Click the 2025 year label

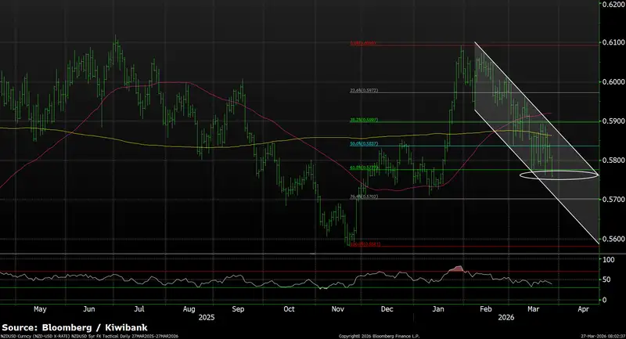click(207, 318)
